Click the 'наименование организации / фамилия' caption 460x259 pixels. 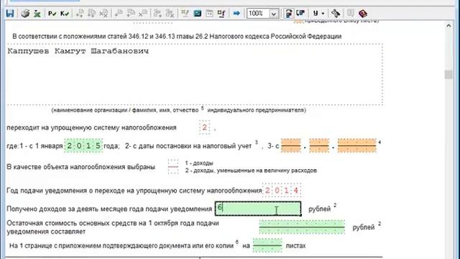click(x=179, y=110)
